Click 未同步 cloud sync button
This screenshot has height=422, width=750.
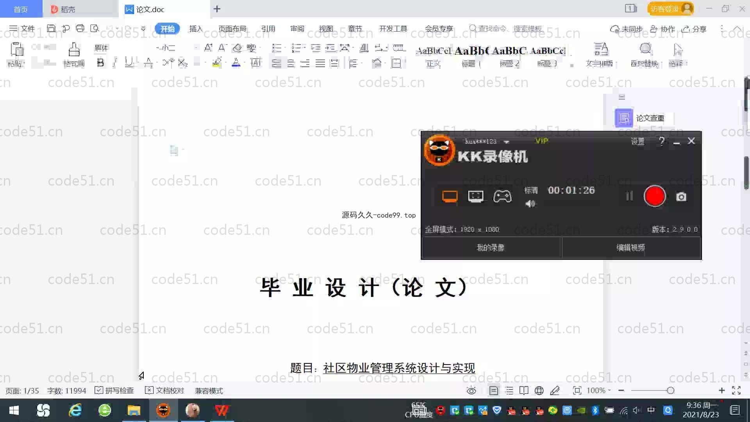click(627, 29)
